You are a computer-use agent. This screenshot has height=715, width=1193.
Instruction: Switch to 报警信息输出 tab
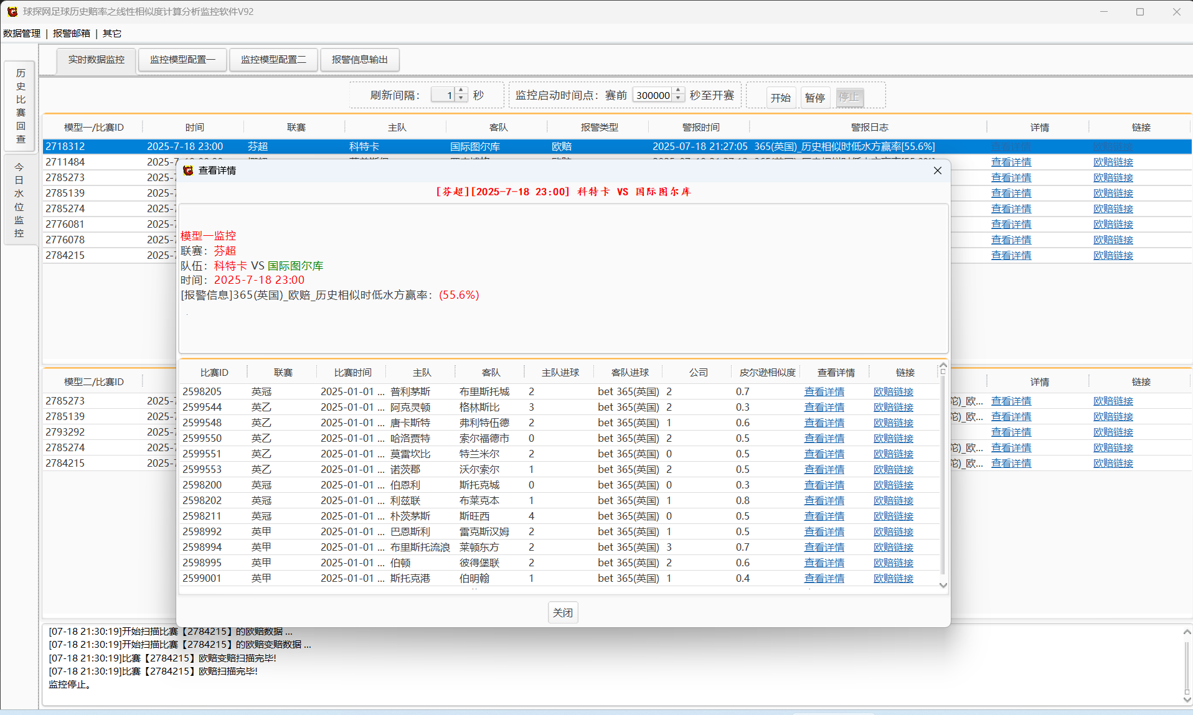click(359, 60)
